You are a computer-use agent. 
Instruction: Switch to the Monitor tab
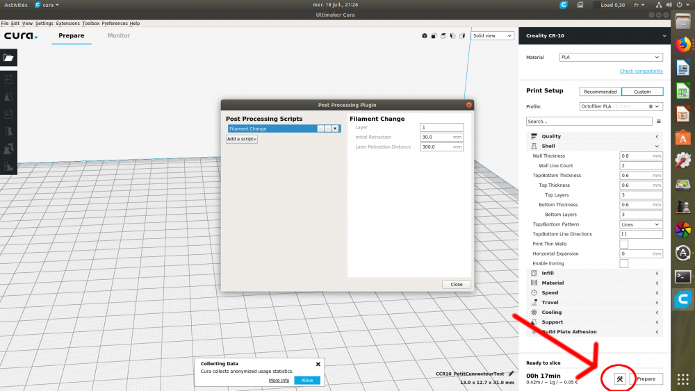pyautogui.click(x=119, y=36)
